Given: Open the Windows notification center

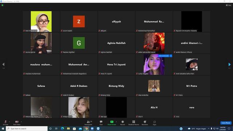Looking at the screenshot, I should tap(229, 128).
